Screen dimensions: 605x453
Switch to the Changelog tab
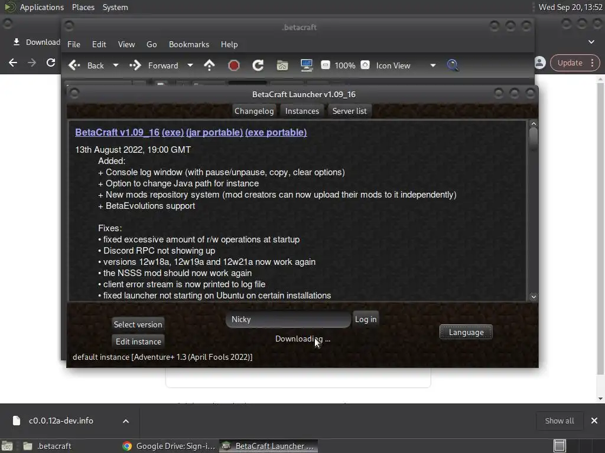(254, 111)
